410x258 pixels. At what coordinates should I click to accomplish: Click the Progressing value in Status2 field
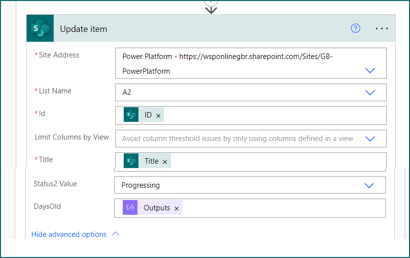tap(140, 185)
